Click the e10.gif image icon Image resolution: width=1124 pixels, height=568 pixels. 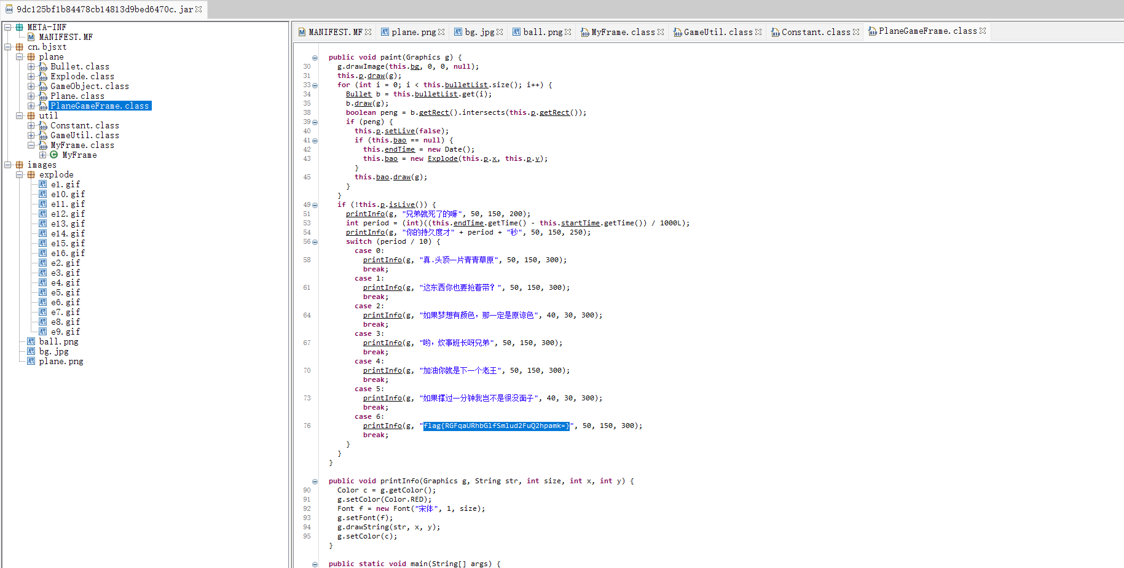[43, 194]
